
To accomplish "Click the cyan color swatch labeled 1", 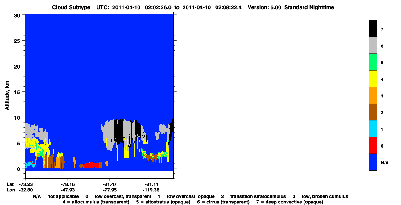I will click(x=373, y=128).
